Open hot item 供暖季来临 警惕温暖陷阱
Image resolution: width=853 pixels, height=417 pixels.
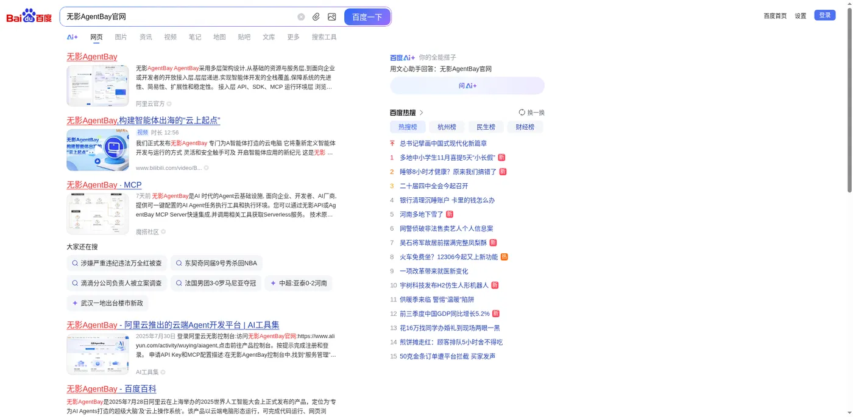pyautogui.click(x=437, y=300)
